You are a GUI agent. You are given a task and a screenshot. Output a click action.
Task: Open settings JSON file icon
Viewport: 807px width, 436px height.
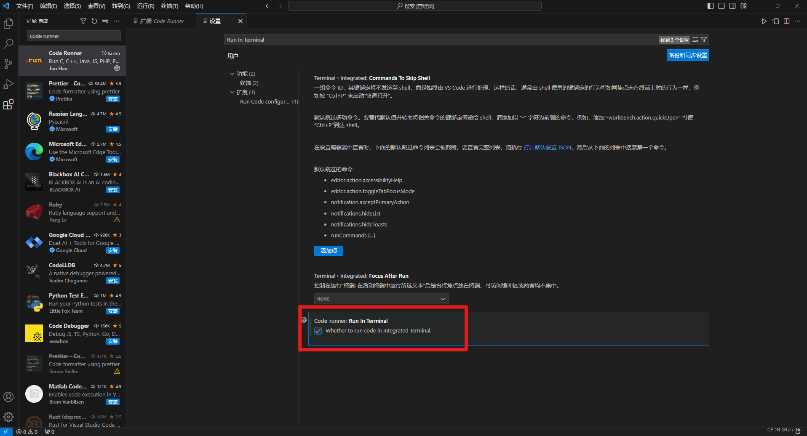point(775,21)
